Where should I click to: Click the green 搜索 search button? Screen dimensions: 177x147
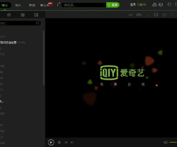[113, 5]
